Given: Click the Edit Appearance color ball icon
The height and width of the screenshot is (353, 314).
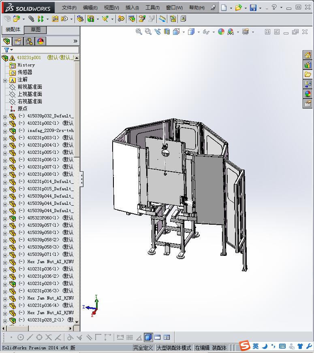Looking at the screenshot, I should (x=221, y=32).
